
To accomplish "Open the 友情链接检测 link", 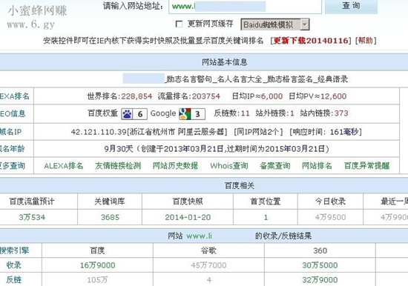I will [x=118, y=166].
